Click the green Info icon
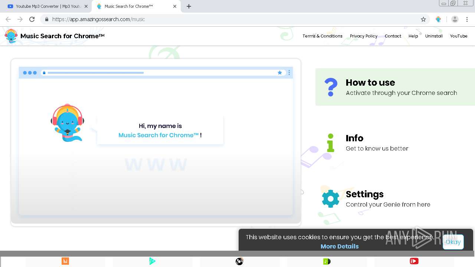Viewport: 475px width, 267px height. coord(331,143)
